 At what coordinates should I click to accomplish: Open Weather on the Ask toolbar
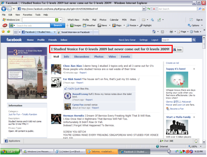pos(89,25)
